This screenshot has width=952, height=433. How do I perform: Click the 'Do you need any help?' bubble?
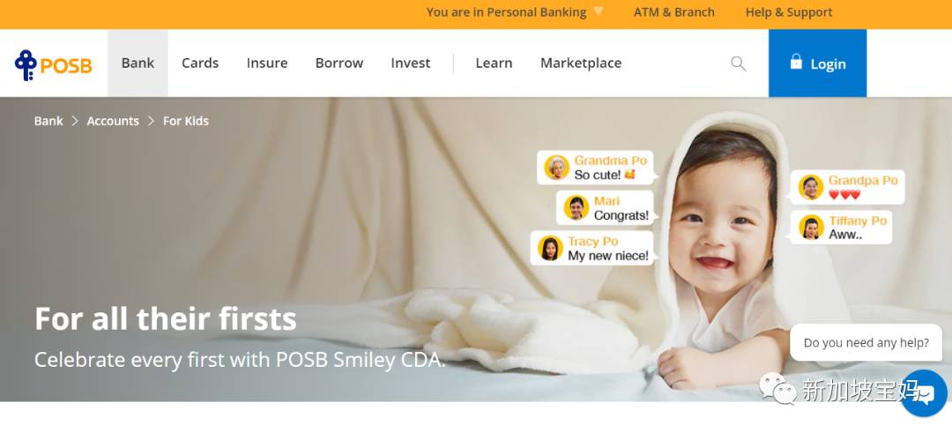pyautogui.click(x=866, y=342)
